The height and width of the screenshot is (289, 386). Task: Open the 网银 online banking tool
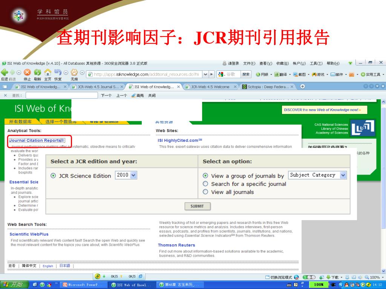click(262, 75)
